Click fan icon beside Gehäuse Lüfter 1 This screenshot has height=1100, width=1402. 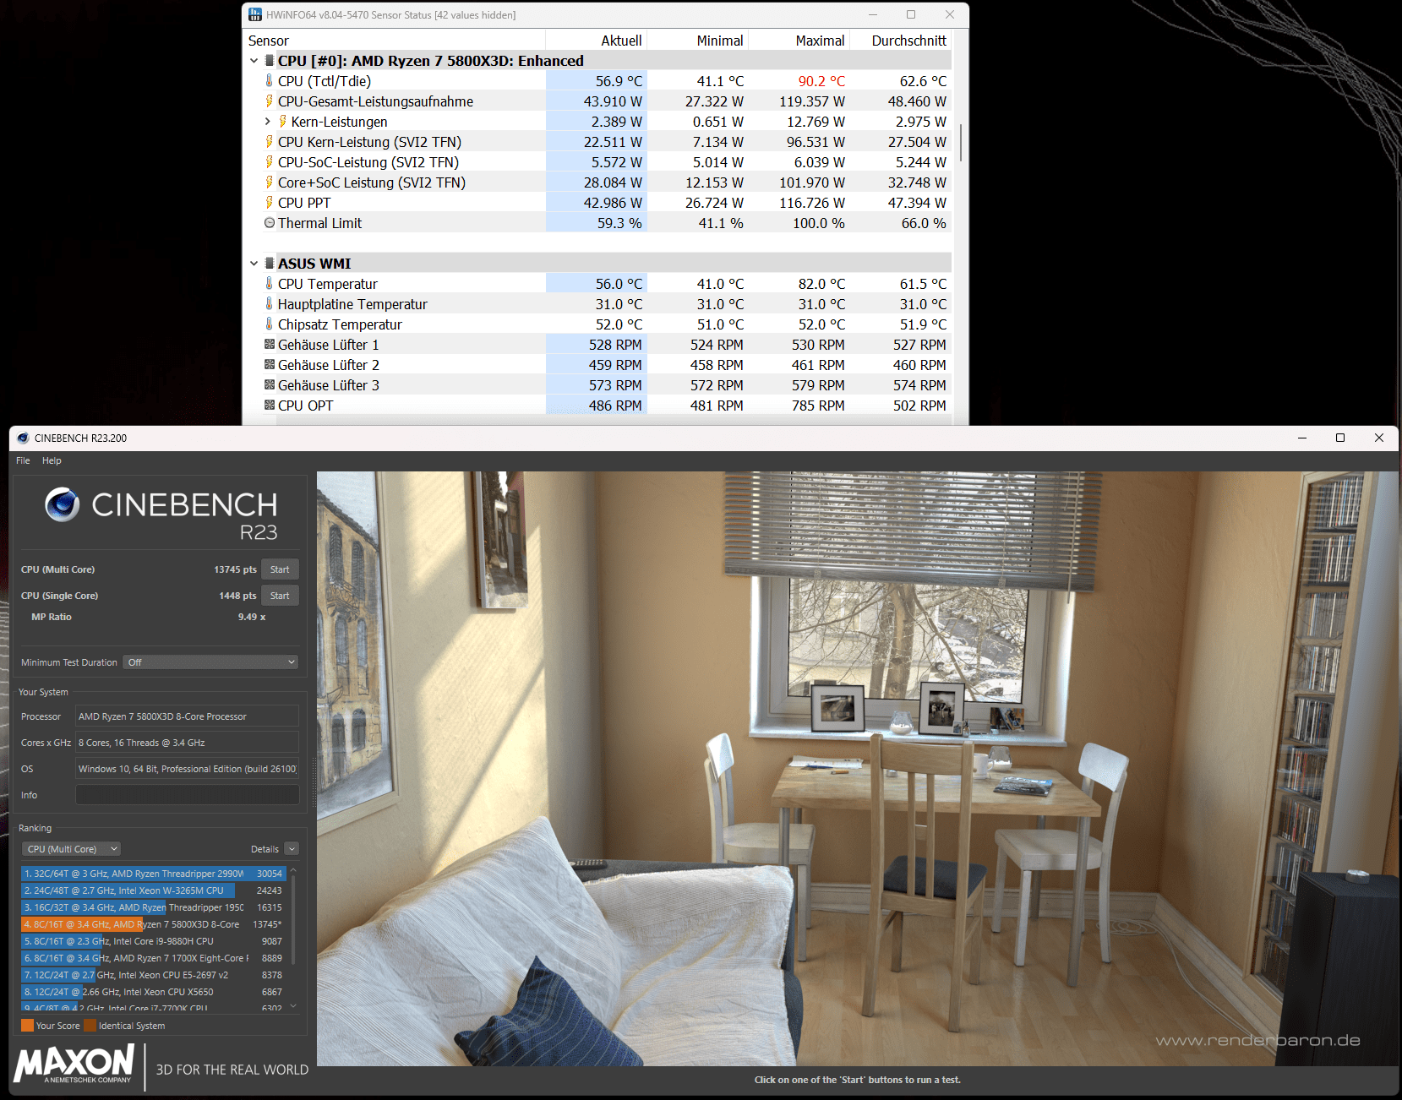coord(270,345)
